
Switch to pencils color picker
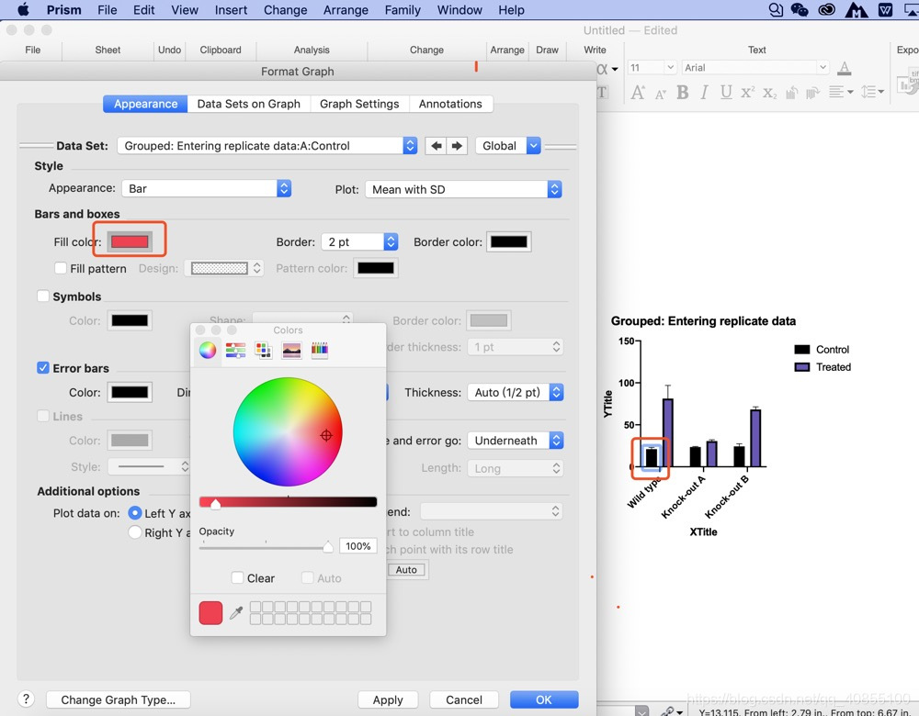[320, 350]
